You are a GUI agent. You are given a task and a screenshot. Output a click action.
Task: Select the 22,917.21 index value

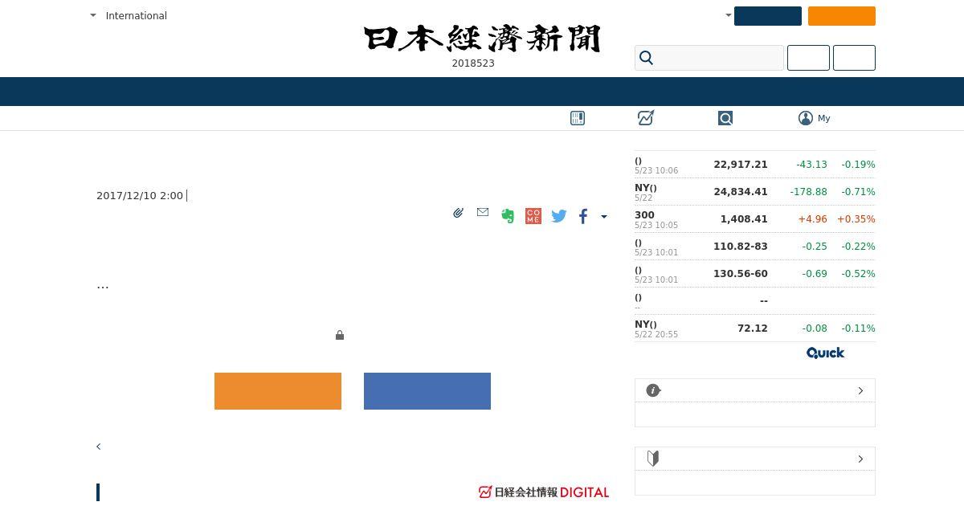click(x=741, y=165)
